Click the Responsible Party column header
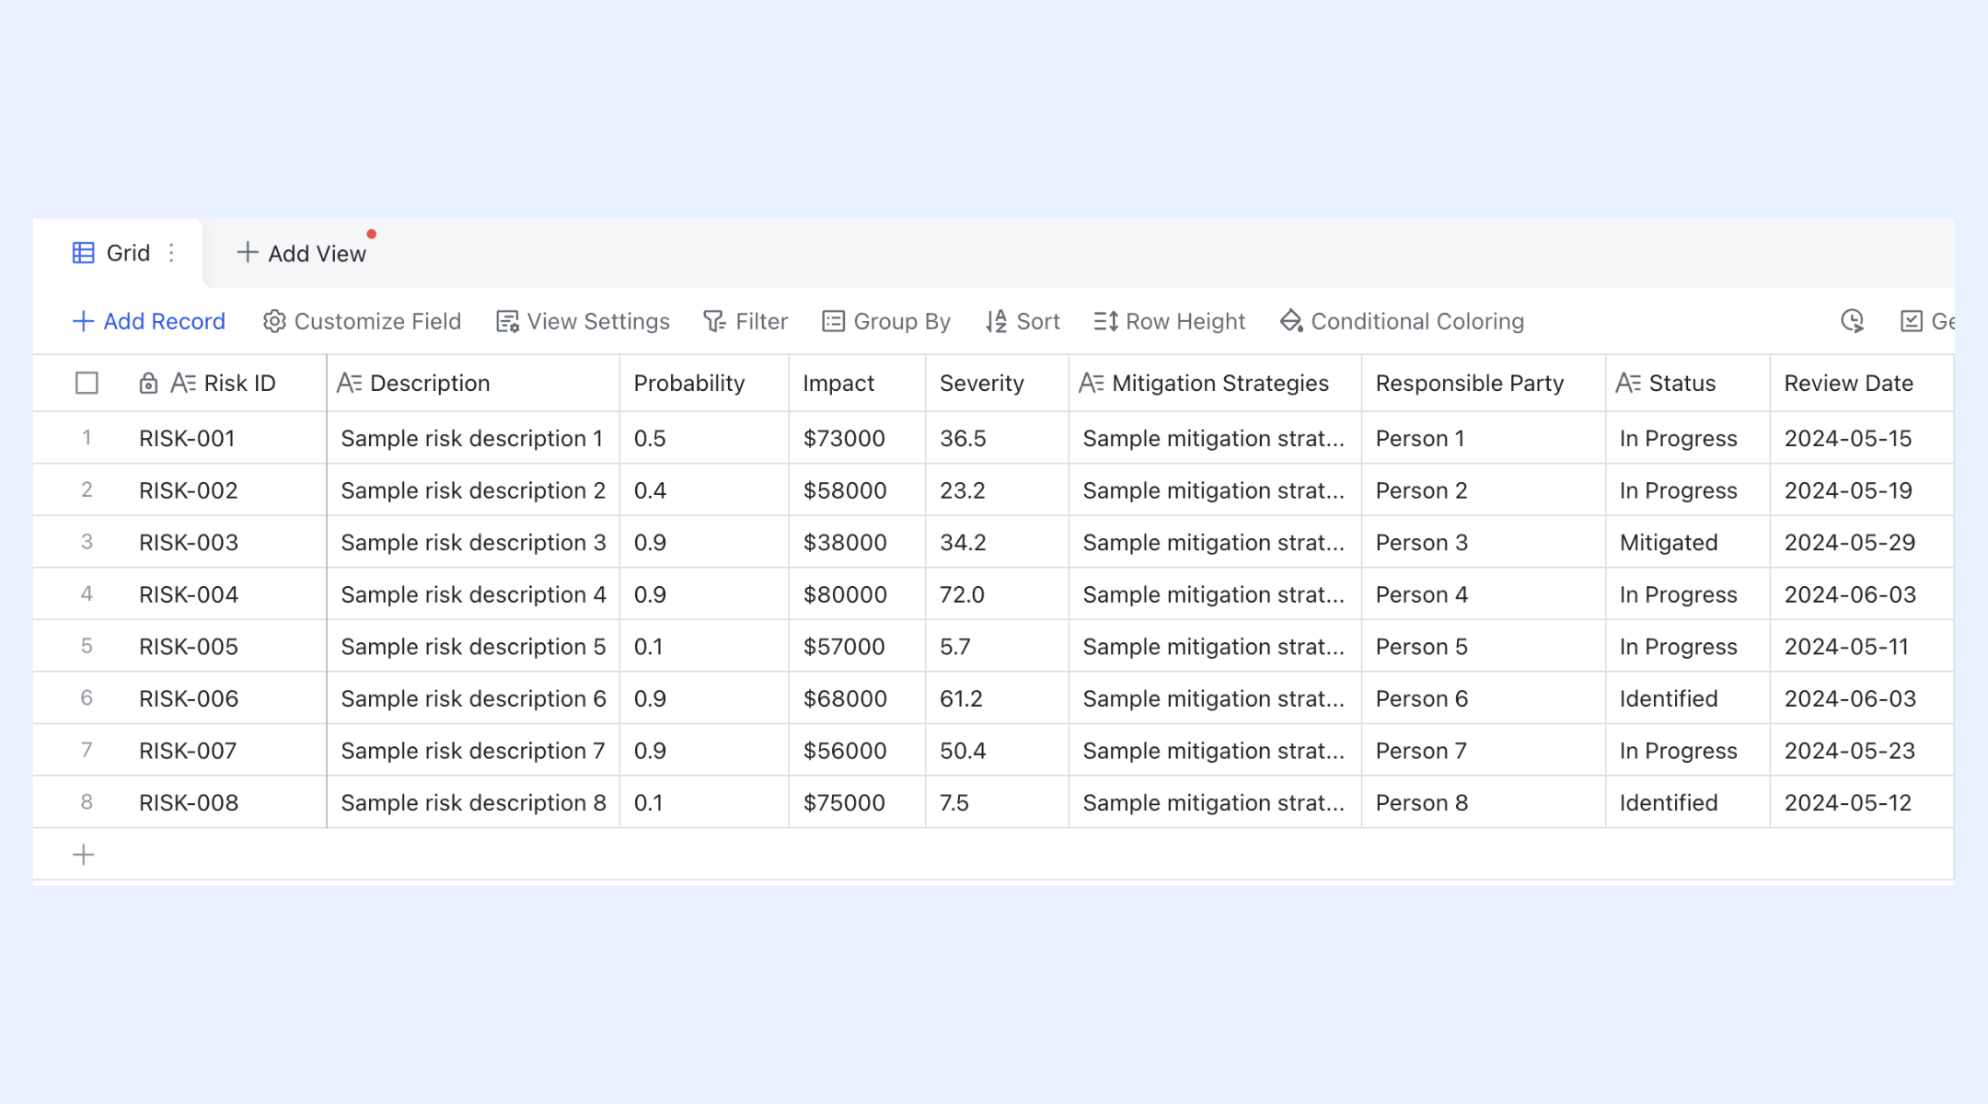The height and width of the screenshot is (1104, 1988). point(1484,383)
